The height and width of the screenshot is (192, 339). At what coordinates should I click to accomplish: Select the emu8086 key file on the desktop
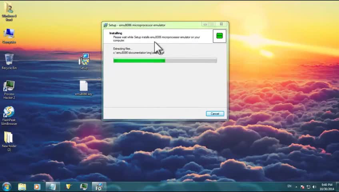pos(84,88)
